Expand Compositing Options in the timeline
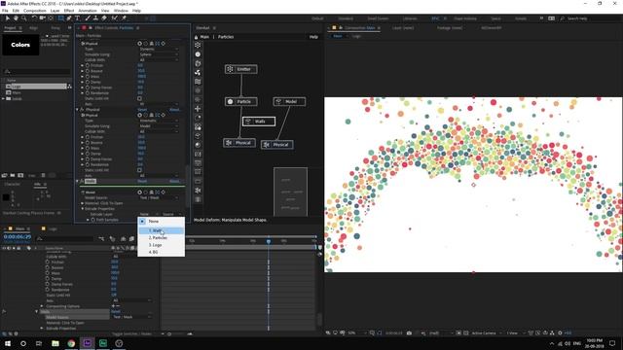The width and height of the screenshot is (623, 350). click(x=42, y=306)
